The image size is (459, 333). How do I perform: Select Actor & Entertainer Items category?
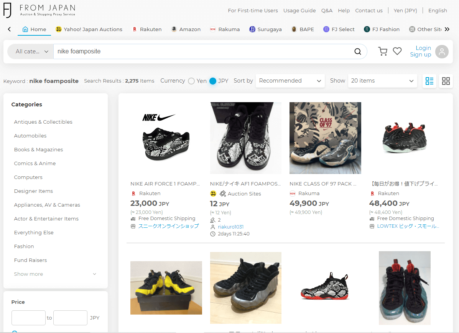click(x=46, y=219)
